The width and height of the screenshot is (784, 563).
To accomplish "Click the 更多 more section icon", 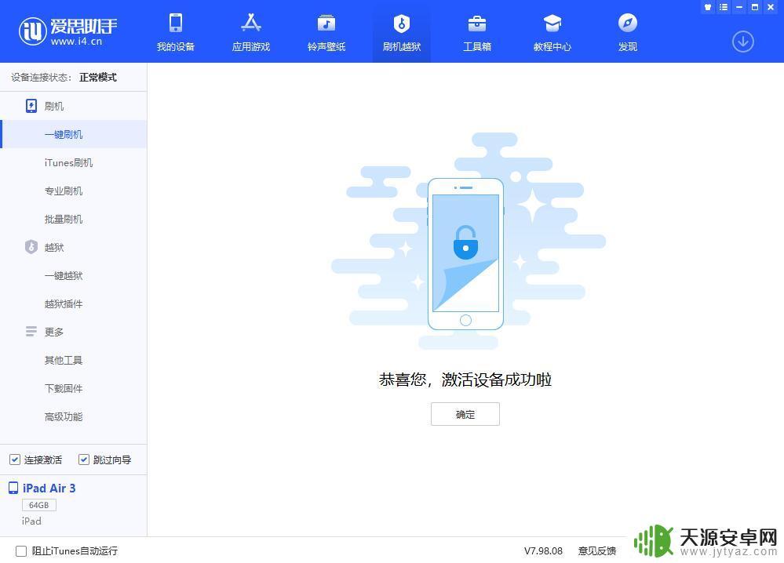I will coord(31,331).
